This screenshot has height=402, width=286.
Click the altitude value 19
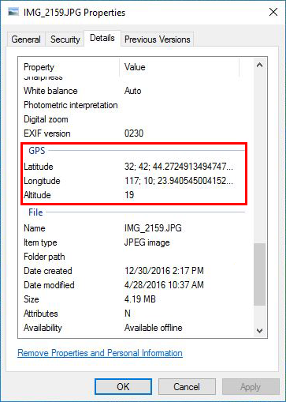[x=129, y=195]
